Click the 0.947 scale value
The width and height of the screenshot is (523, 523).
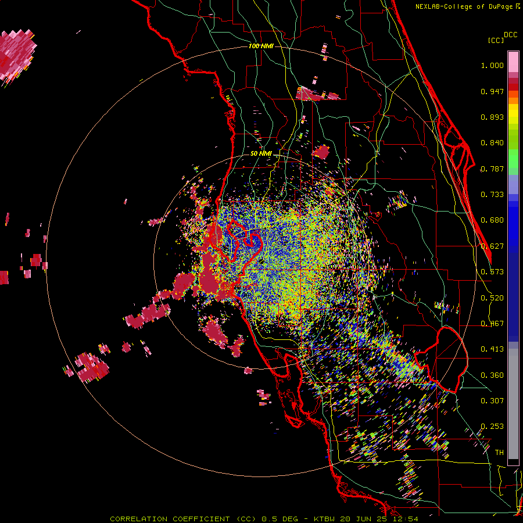pos(492,91)
